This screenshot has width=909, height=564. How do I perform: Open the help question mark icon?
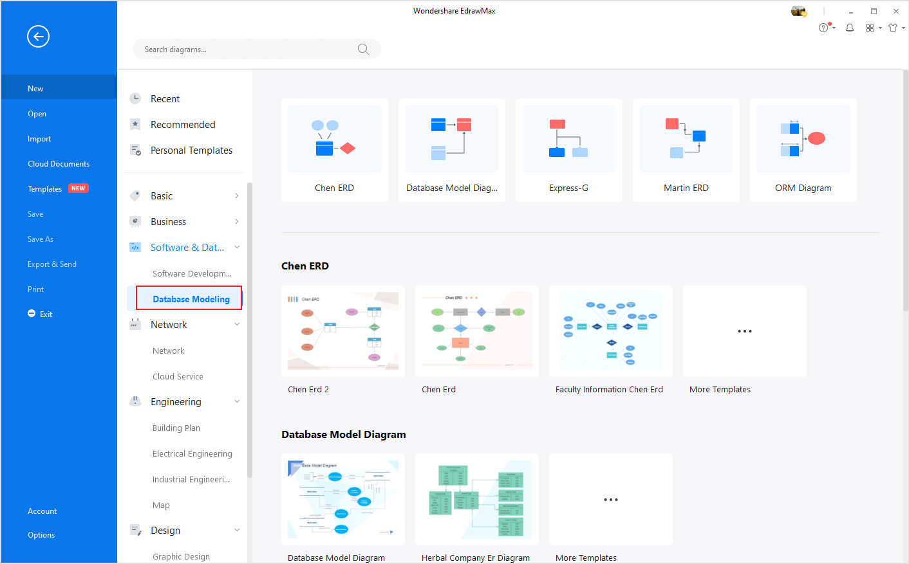pyautogui.click(x=823, y=28)
